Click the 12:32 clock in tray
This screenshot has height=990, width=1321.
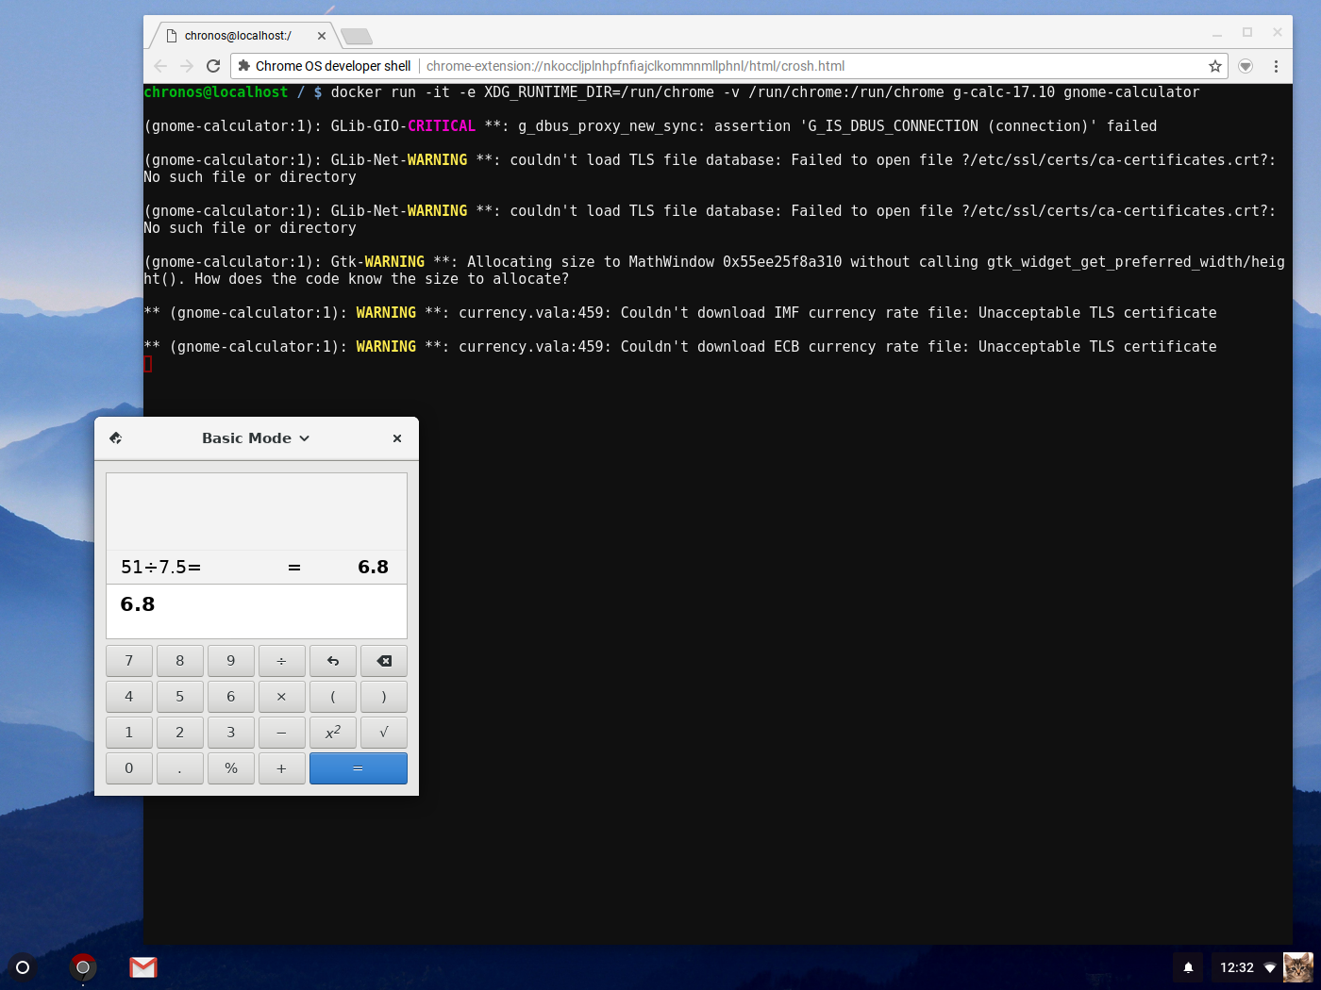(x=1237, y=967)
